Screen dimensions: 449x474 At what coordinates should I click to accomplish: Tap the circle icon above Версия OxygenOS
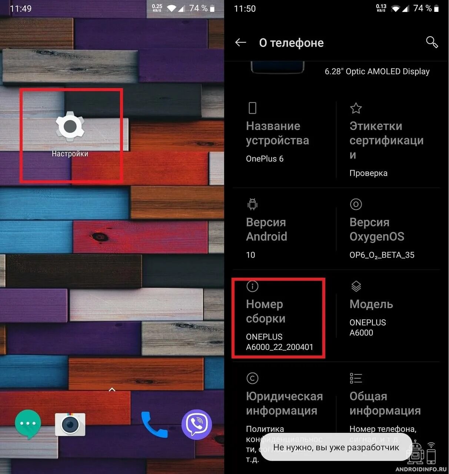356,204
